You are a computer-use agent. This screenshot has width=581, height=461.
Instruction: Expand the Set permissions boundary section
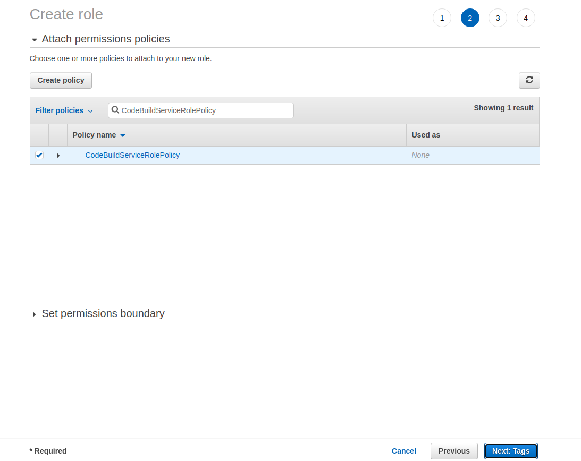(35, 314)
